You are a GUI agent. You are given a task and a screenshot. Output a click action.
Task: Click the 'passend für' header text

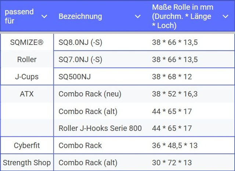(19, 16)
